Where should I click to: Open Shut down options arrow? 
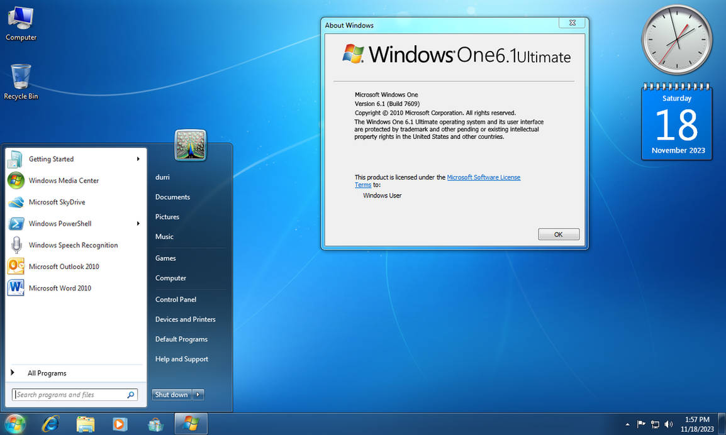pyautogui.click(x=198, y=395)
